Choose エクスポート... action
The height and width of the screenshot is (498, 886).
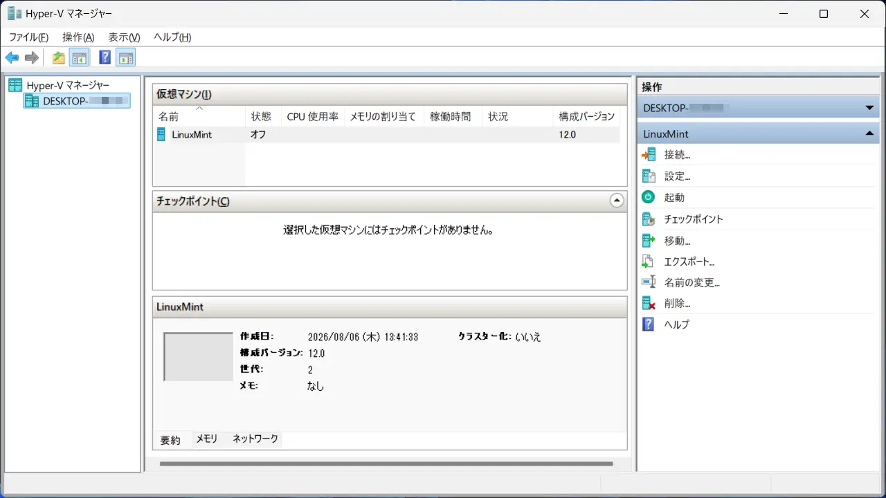pos(689,262)
